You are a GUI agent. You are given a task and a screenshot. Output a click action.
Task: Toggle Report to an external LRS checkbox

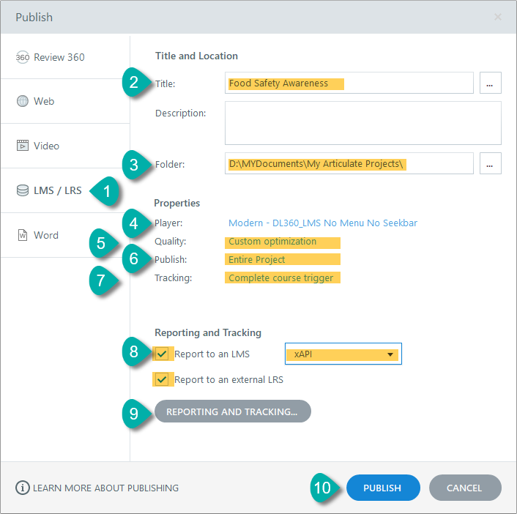point(162,379)
